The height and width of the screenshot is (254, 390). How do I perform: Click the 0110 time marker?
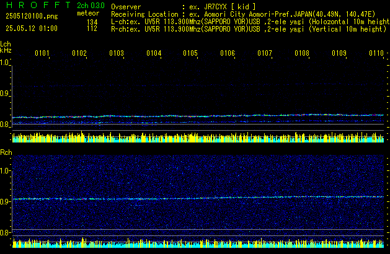(376, 53)
